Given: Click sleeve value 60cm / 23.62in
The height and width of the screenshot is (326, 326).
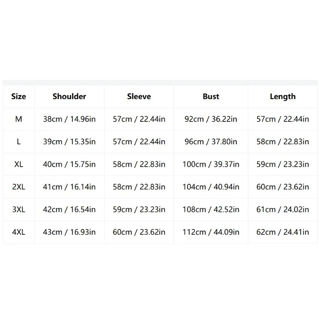Looking at the screenshot, I should click(139, 232).
